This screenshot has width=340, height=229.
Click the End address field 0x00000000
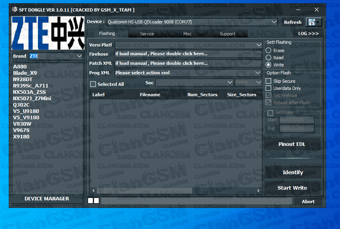[x=296, y=129]
